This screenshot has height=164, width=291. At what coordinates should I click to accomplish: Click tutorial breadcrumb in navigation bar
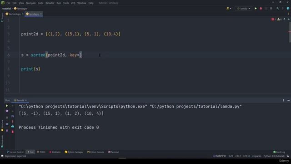(x=7, y=9)
